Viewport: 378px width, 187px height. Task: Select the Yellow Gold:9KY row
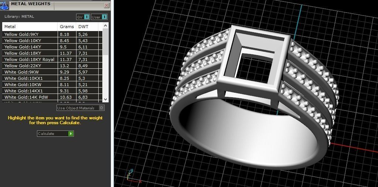click(x=52, y=34)
